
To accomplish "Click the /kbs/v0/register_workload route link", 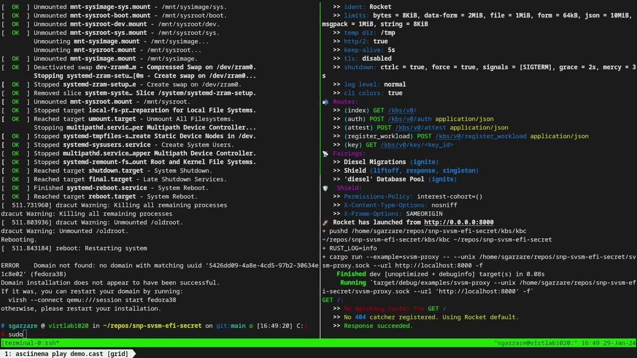I will pyautogui.click(x=481, y=136).
